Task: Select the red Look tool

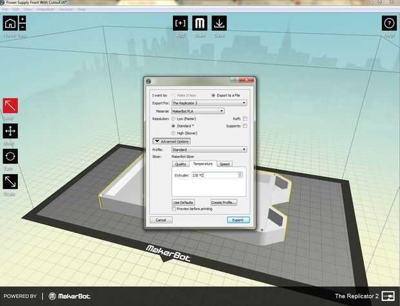Action: 10,106
